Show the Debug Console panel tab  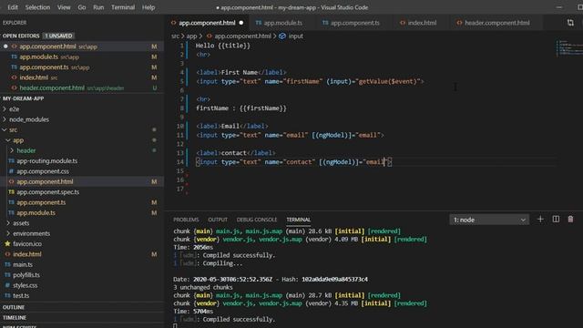point(257,220)
